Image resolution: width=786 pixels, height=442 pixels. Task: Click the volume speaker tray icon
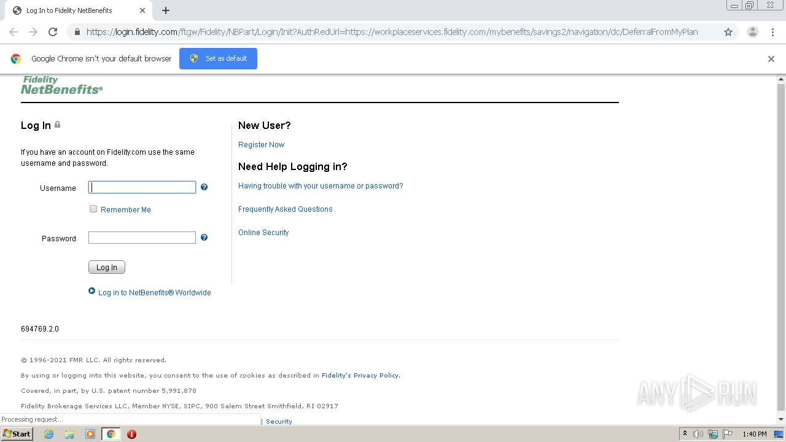(x=698, y=434)
